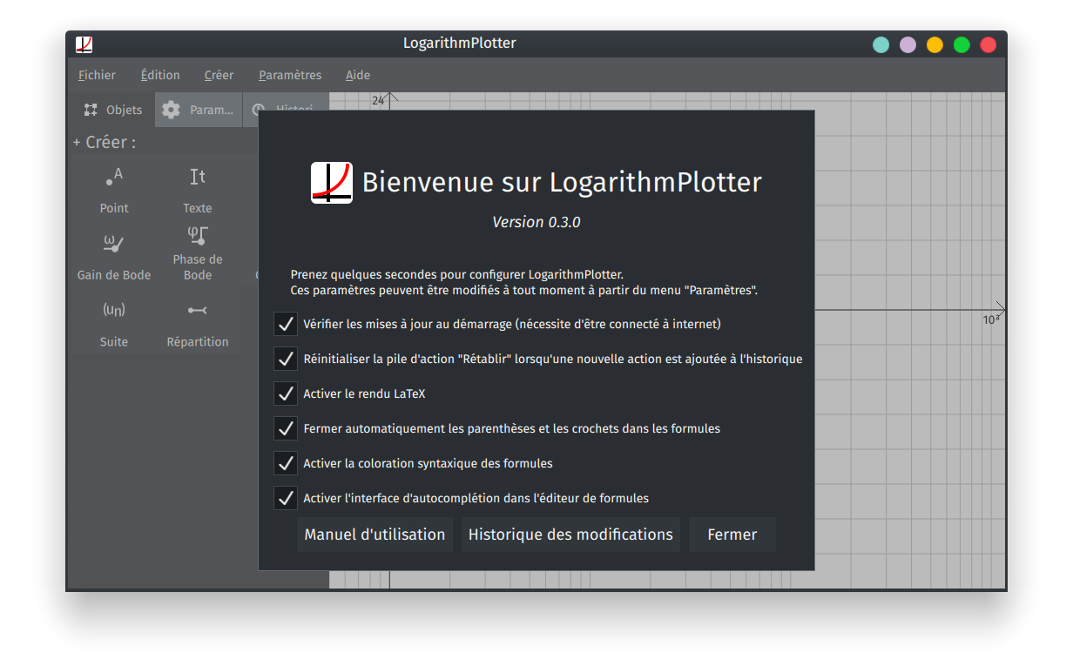The height and width of the screenshot is (666, 1073).
Task: Click the Bienvenue sur LogarithmPlotter heading
Action: tap(562, 183)
